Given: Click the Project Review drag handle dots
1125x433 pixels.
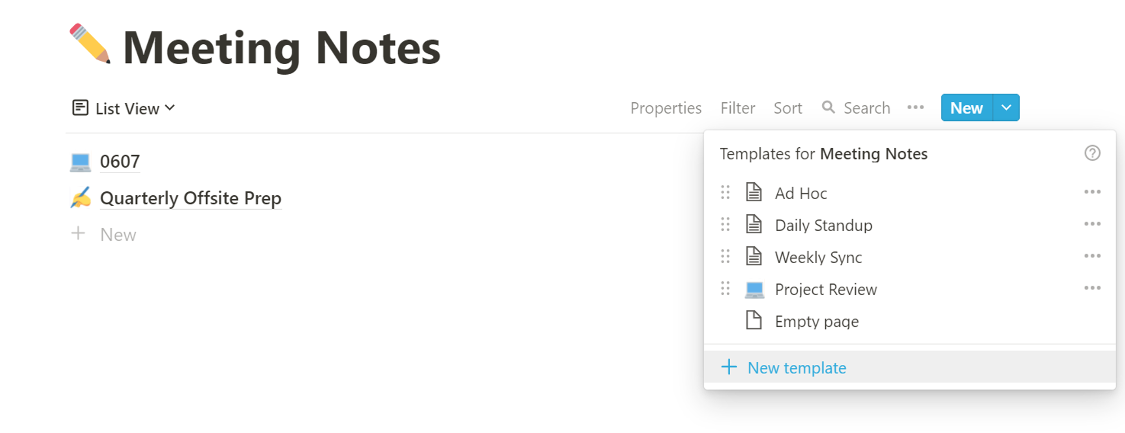Looking at the screenshot, I should click(x=725, y=288).
